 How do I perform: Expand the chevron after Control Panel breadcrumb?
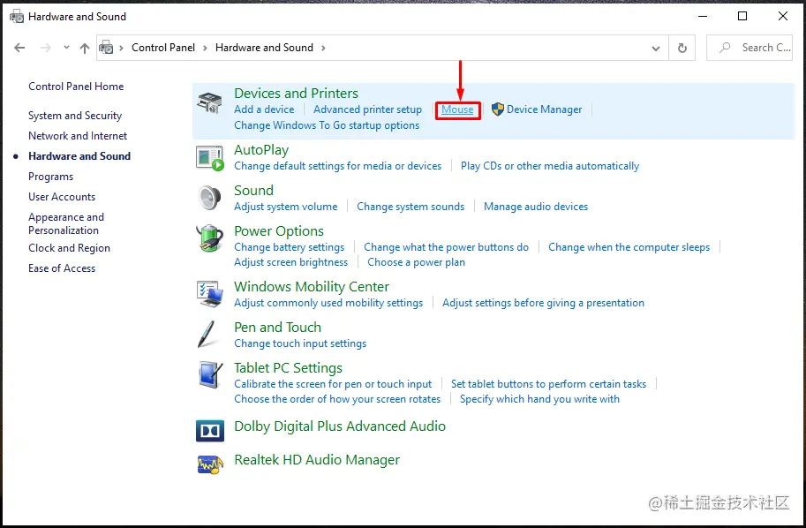pyautogui.click(x=205, y=48)
